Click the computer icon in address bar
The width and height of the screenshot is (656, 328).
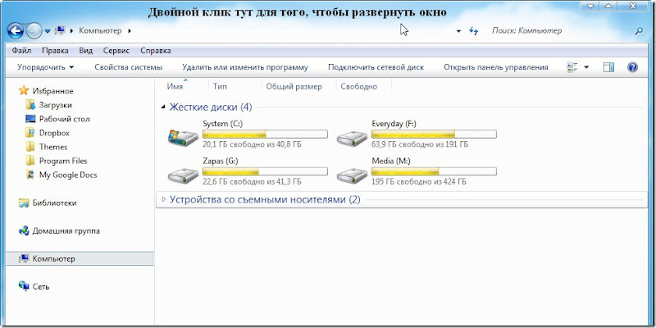60,30
